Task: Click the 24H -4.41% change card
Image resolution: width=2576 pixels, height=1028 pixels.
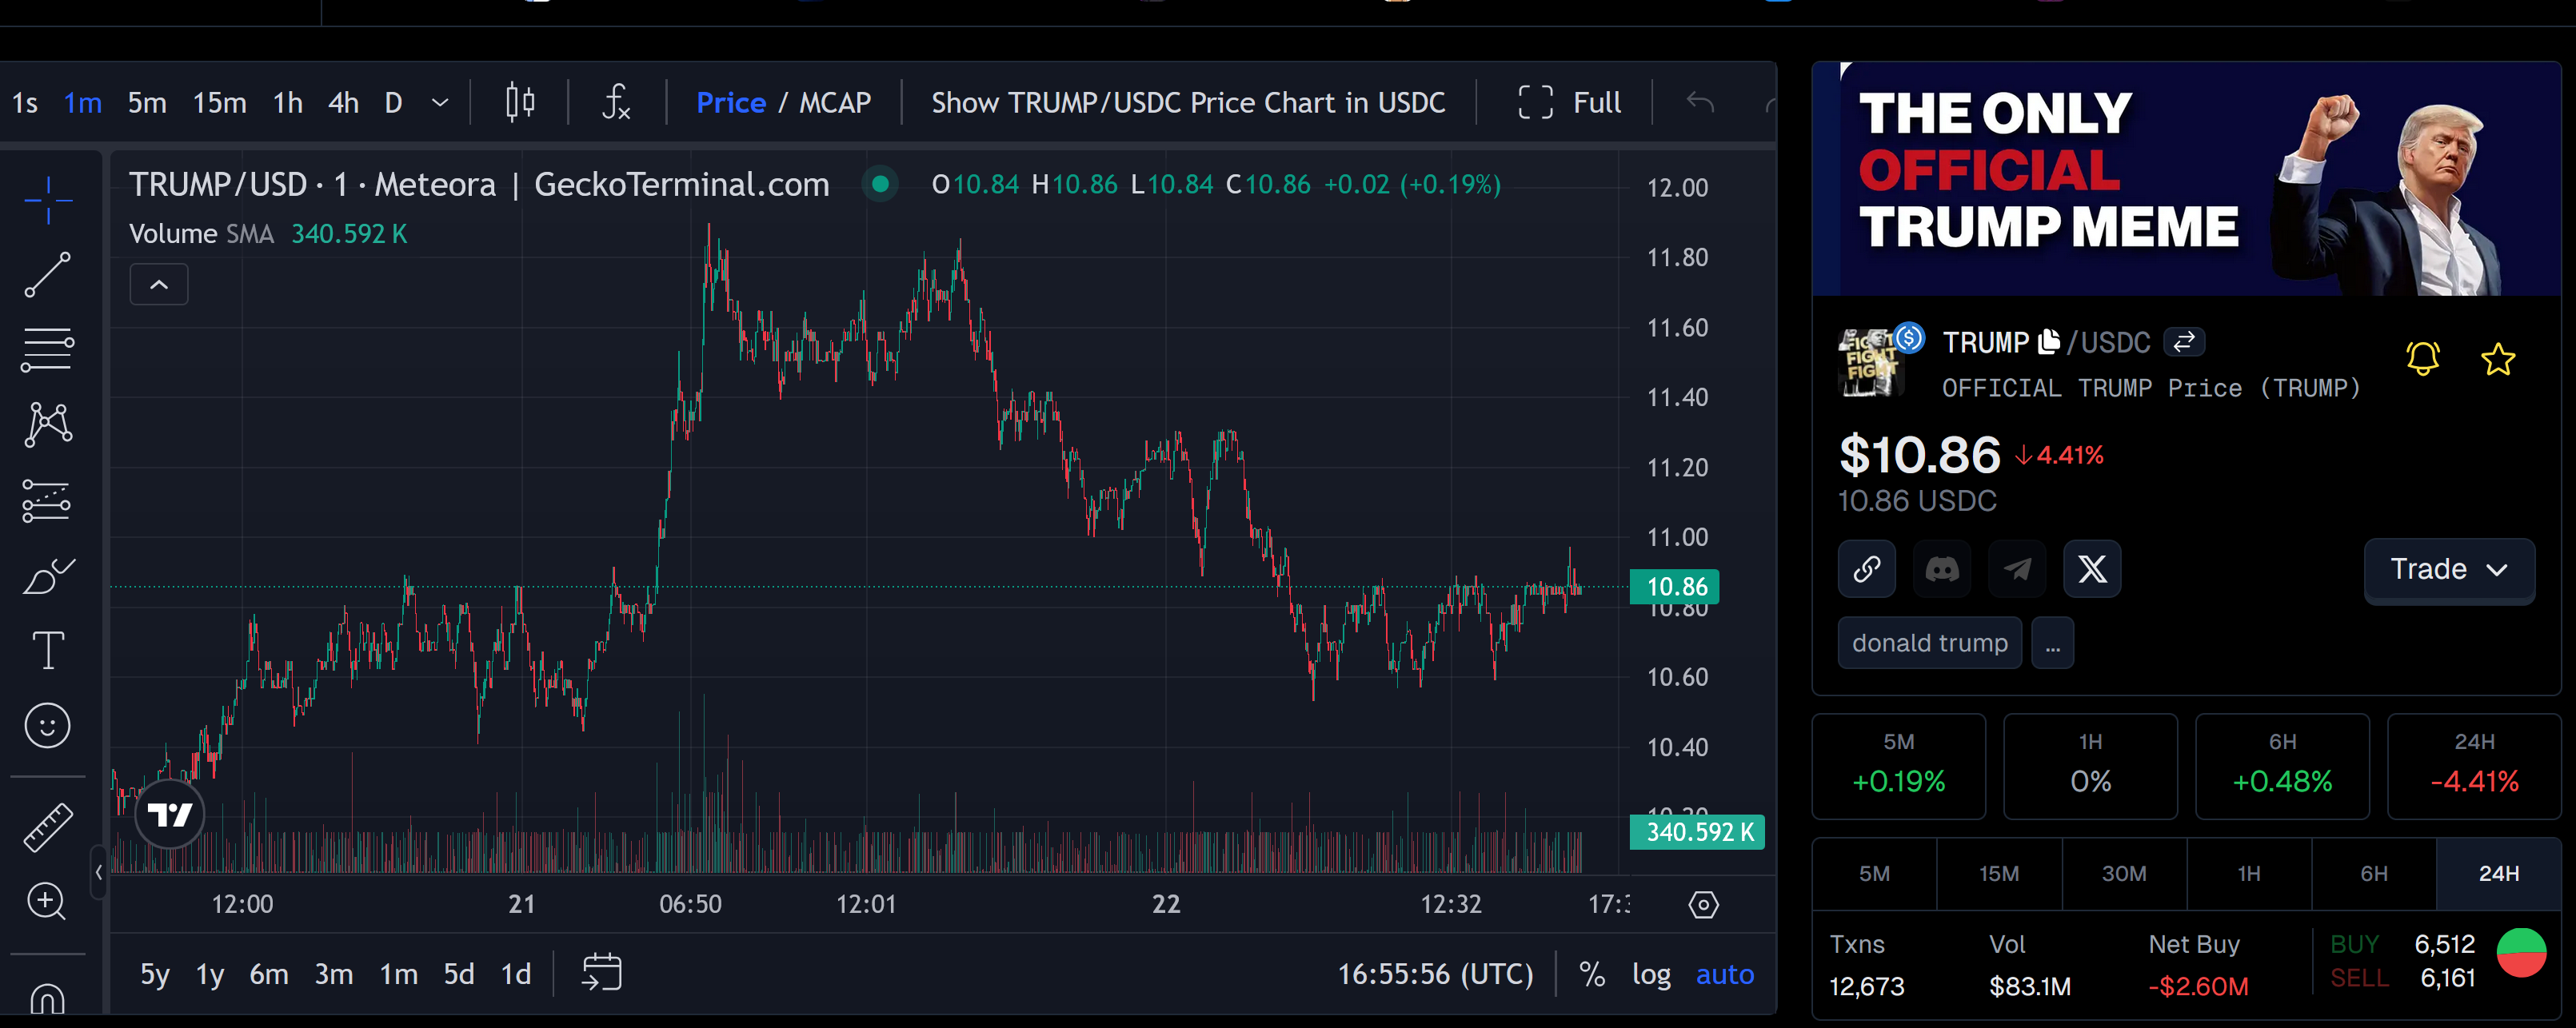Action: (2474, 766)
